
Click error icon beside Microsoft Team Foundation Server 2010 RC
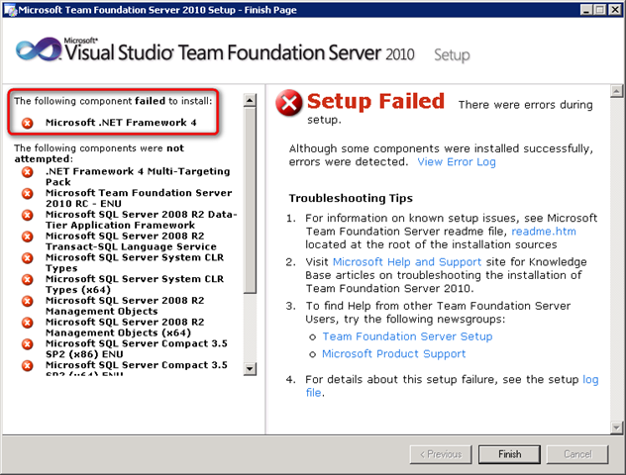pos(28,195)
